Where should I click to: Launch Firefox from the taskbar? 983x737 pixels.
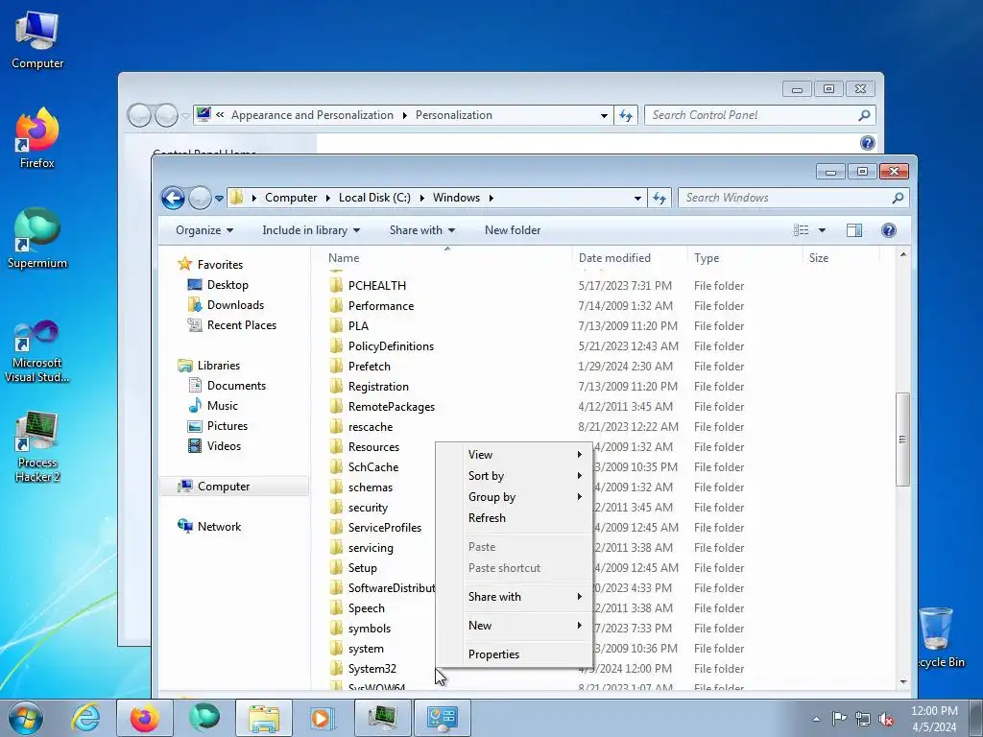click(x=144, y=718)
